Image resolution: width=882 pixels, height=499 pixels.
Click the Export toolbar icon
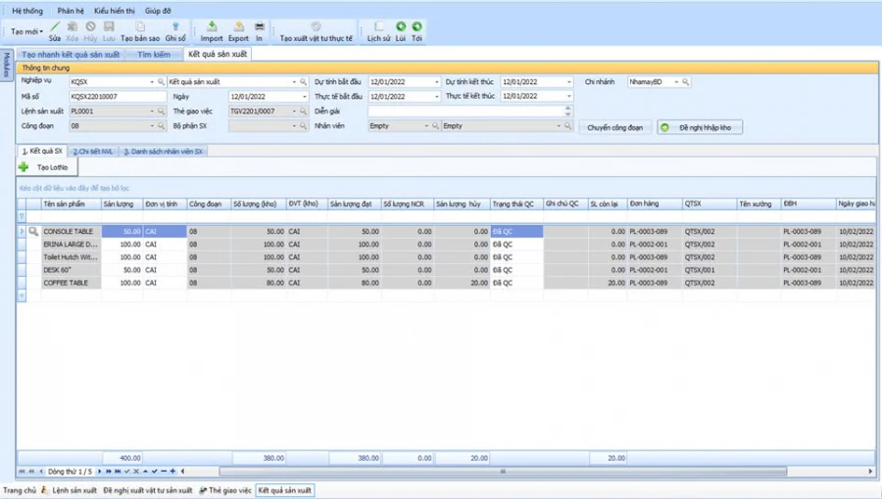click(x=238, y=26)
